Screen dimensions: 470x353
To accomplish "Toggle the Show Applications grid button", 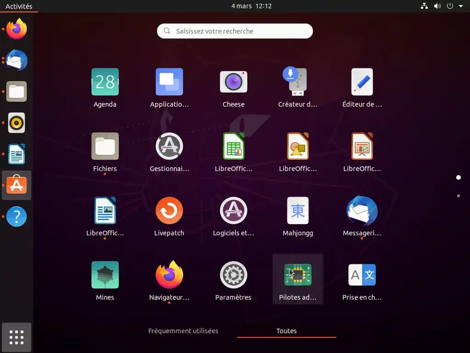I will pyautogui.click(x=17, y=337).
